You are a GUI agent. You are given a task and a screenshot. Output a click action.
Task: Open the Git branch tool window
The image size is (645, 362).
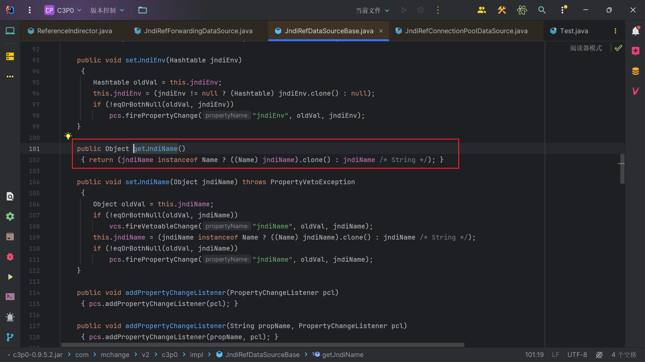tap(10, 337)
